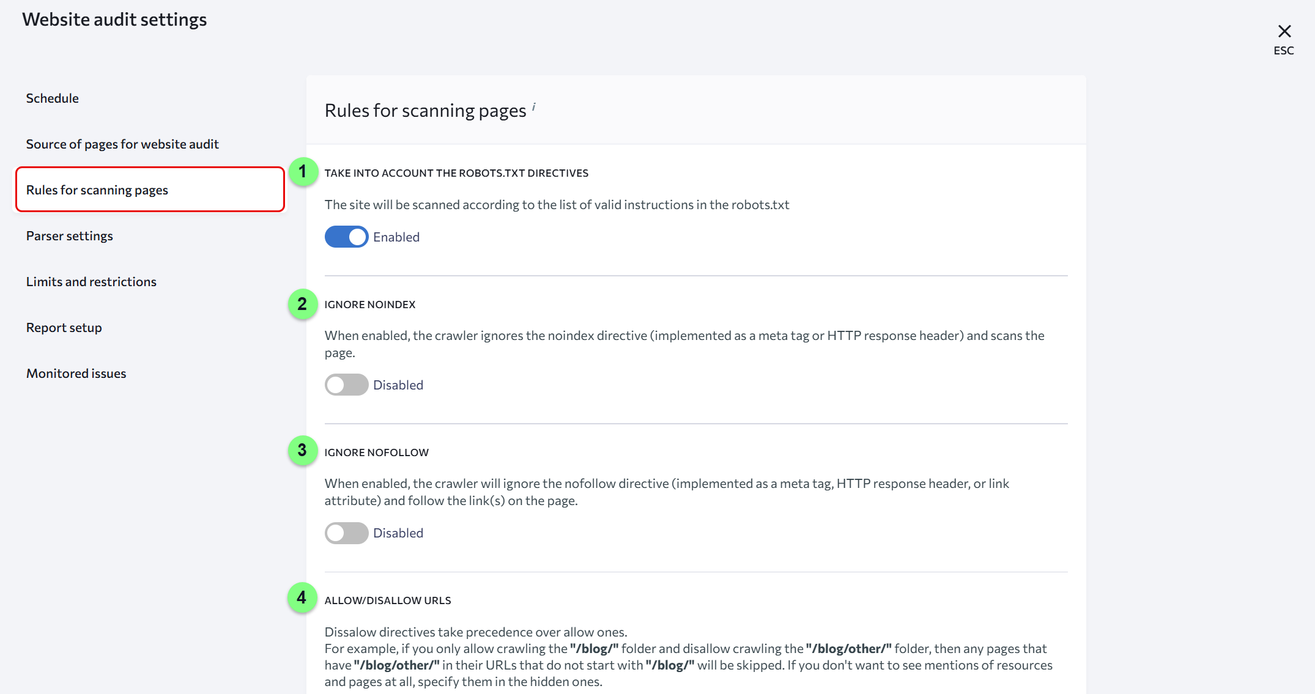Open Parser settings
The width and height of the screenshot is (1315, 694).
pyautogui.click(x=70, y=235)
